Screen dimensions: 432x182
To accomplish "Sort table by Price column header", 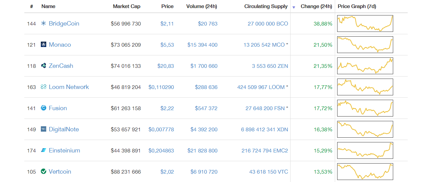I will pos(167,6).
